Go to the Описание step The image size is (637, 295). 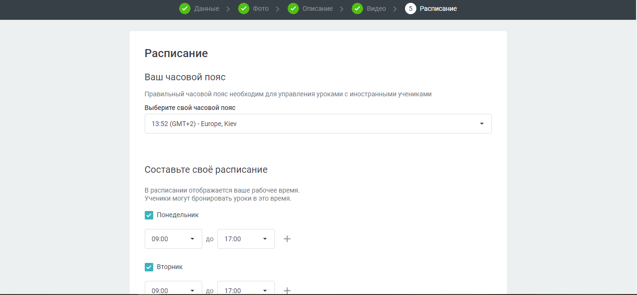[x=318, y=8]
